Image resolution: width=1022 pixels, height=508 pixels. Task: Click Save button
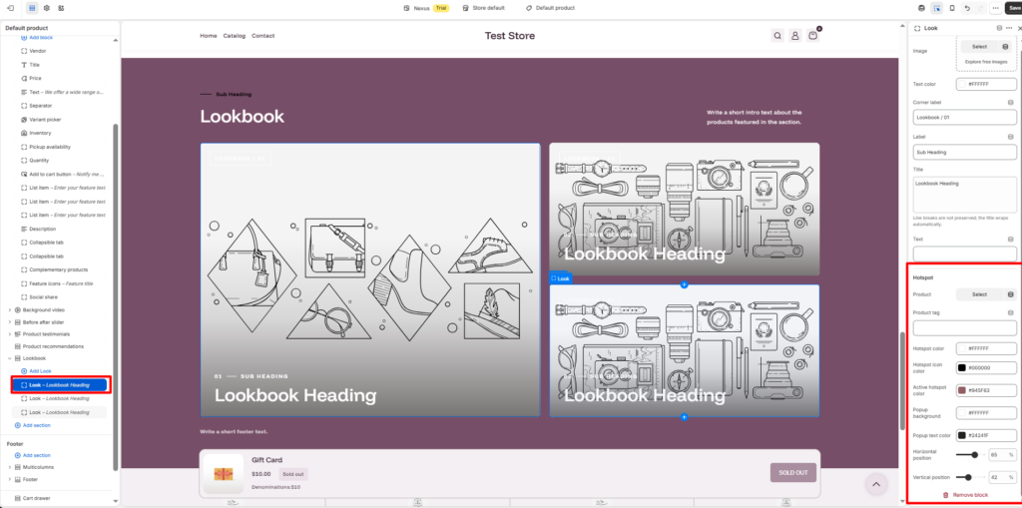pyautogui.click(x=1014, y=8)
